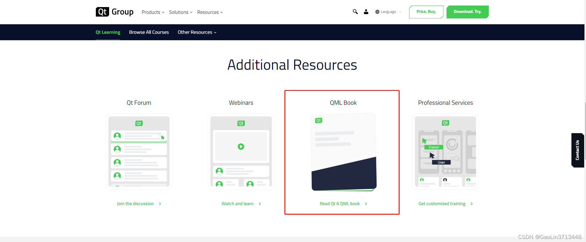Click arrow next to Watch and learn
This screenshot has height=242, width=586.
pos(260,204)
